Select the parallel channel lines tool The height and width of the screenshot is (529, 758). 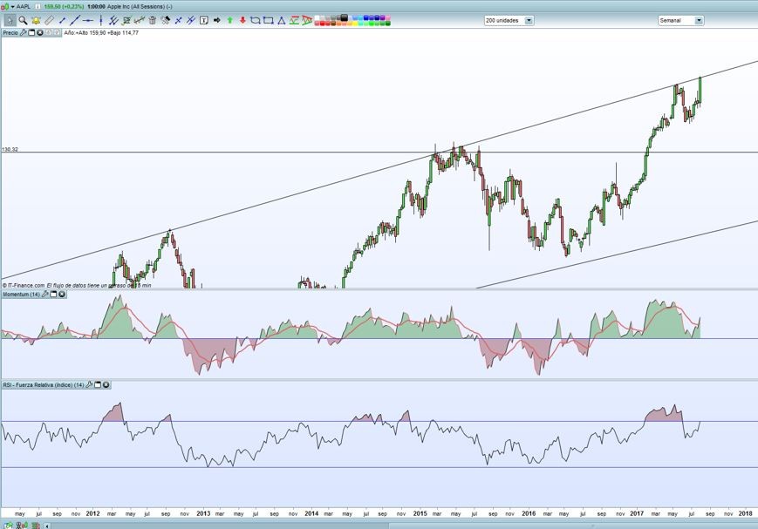pos(113,20)
